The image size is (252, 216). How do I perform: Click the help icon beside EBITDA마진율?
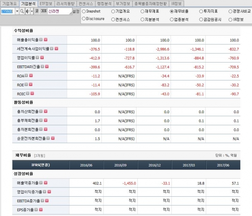tap(42, 66)
